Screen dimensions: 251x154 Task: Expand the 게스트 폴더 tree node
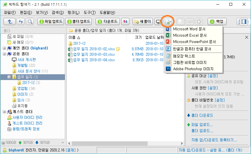click(4, 112)
